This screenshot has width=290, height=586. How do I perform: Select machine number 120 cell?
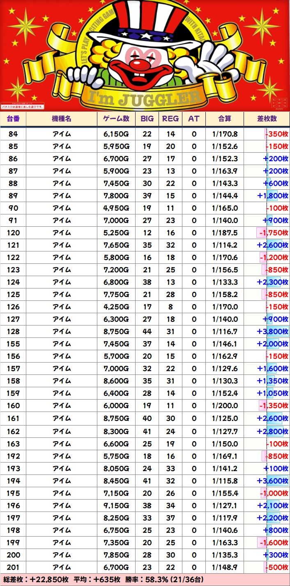click(x=13, y=233)
